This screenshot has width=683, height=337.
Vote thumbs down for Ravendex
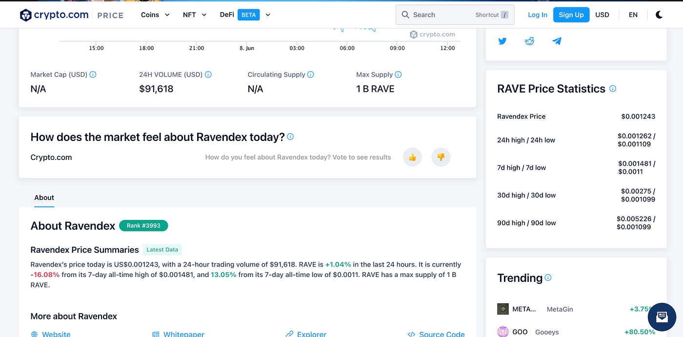[x=441, y=157]
